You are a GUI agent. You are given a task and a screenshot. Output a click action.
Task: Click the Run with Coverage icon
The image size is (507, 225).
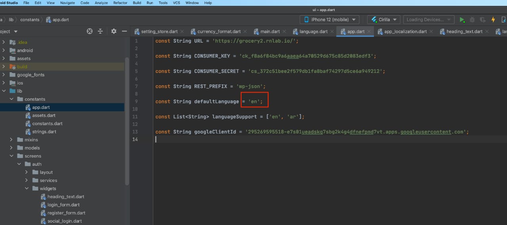coord(482,20)
